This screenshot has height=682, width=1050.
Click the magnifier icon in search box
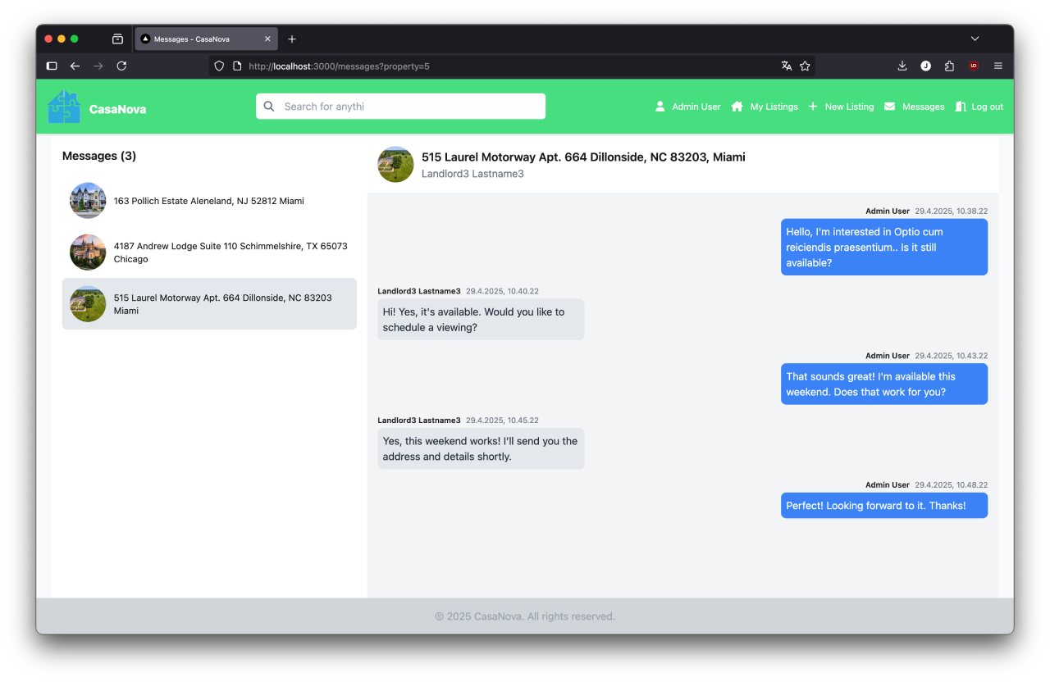tap(269, 107)
